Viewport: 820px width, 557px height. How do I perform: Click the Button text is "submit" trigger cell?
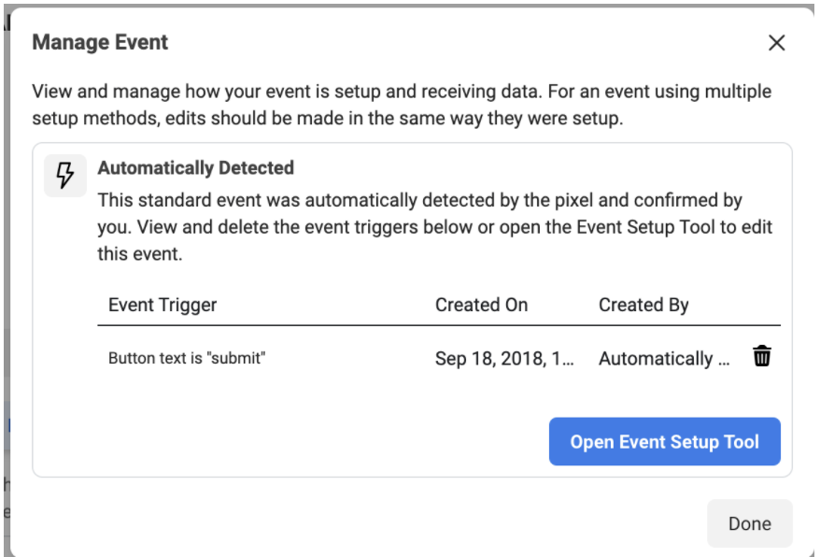187,358
